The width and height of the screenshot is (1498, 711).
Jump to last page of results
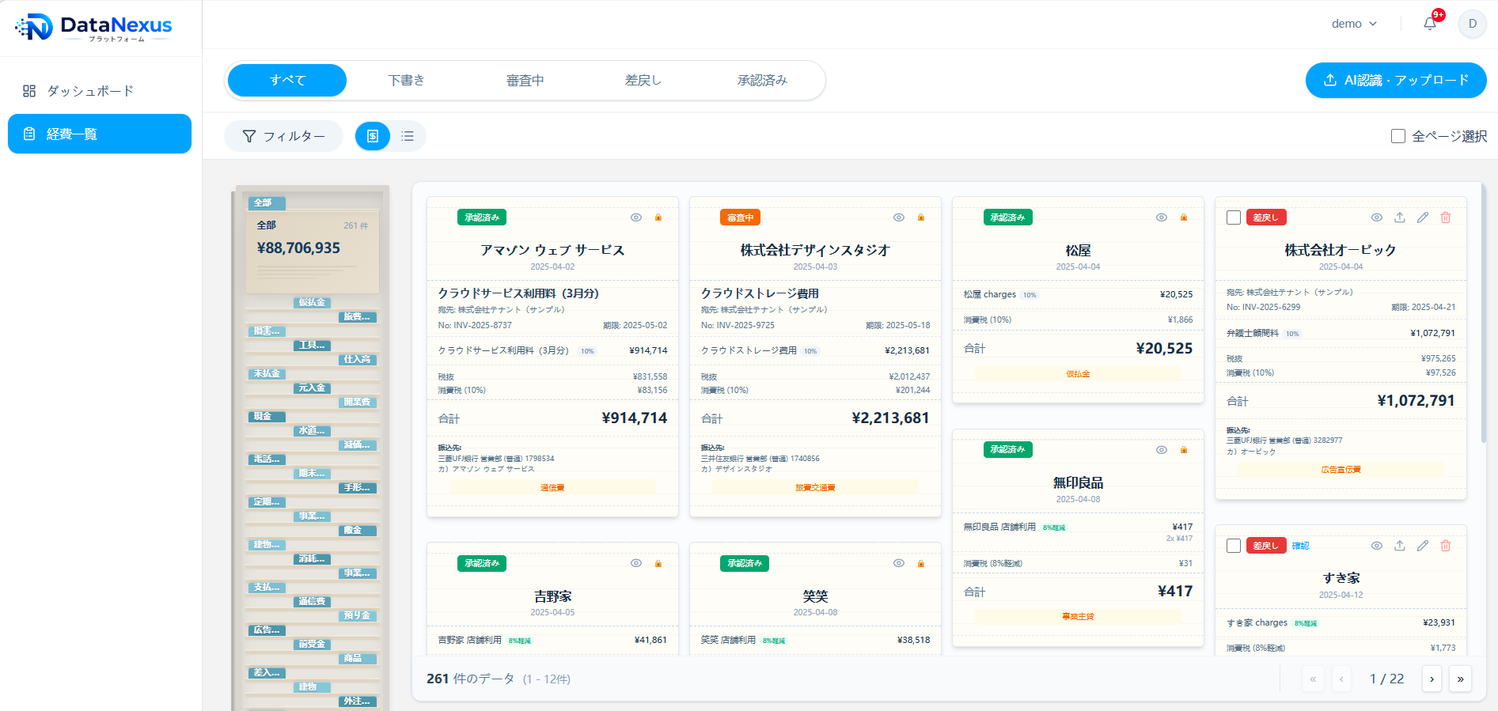click(1460, 679)
